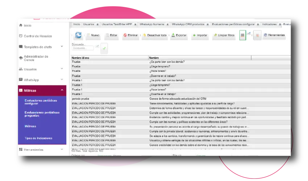The width and height of the screenshot is (308, 181).
Task: Switch to the WhatsApp Numeros tab
Action: pyautogui.click(x=151, y=24)
